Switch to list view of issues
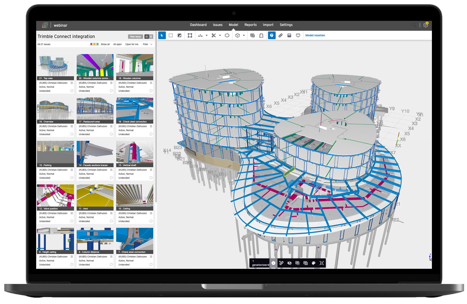 point(151,37)
